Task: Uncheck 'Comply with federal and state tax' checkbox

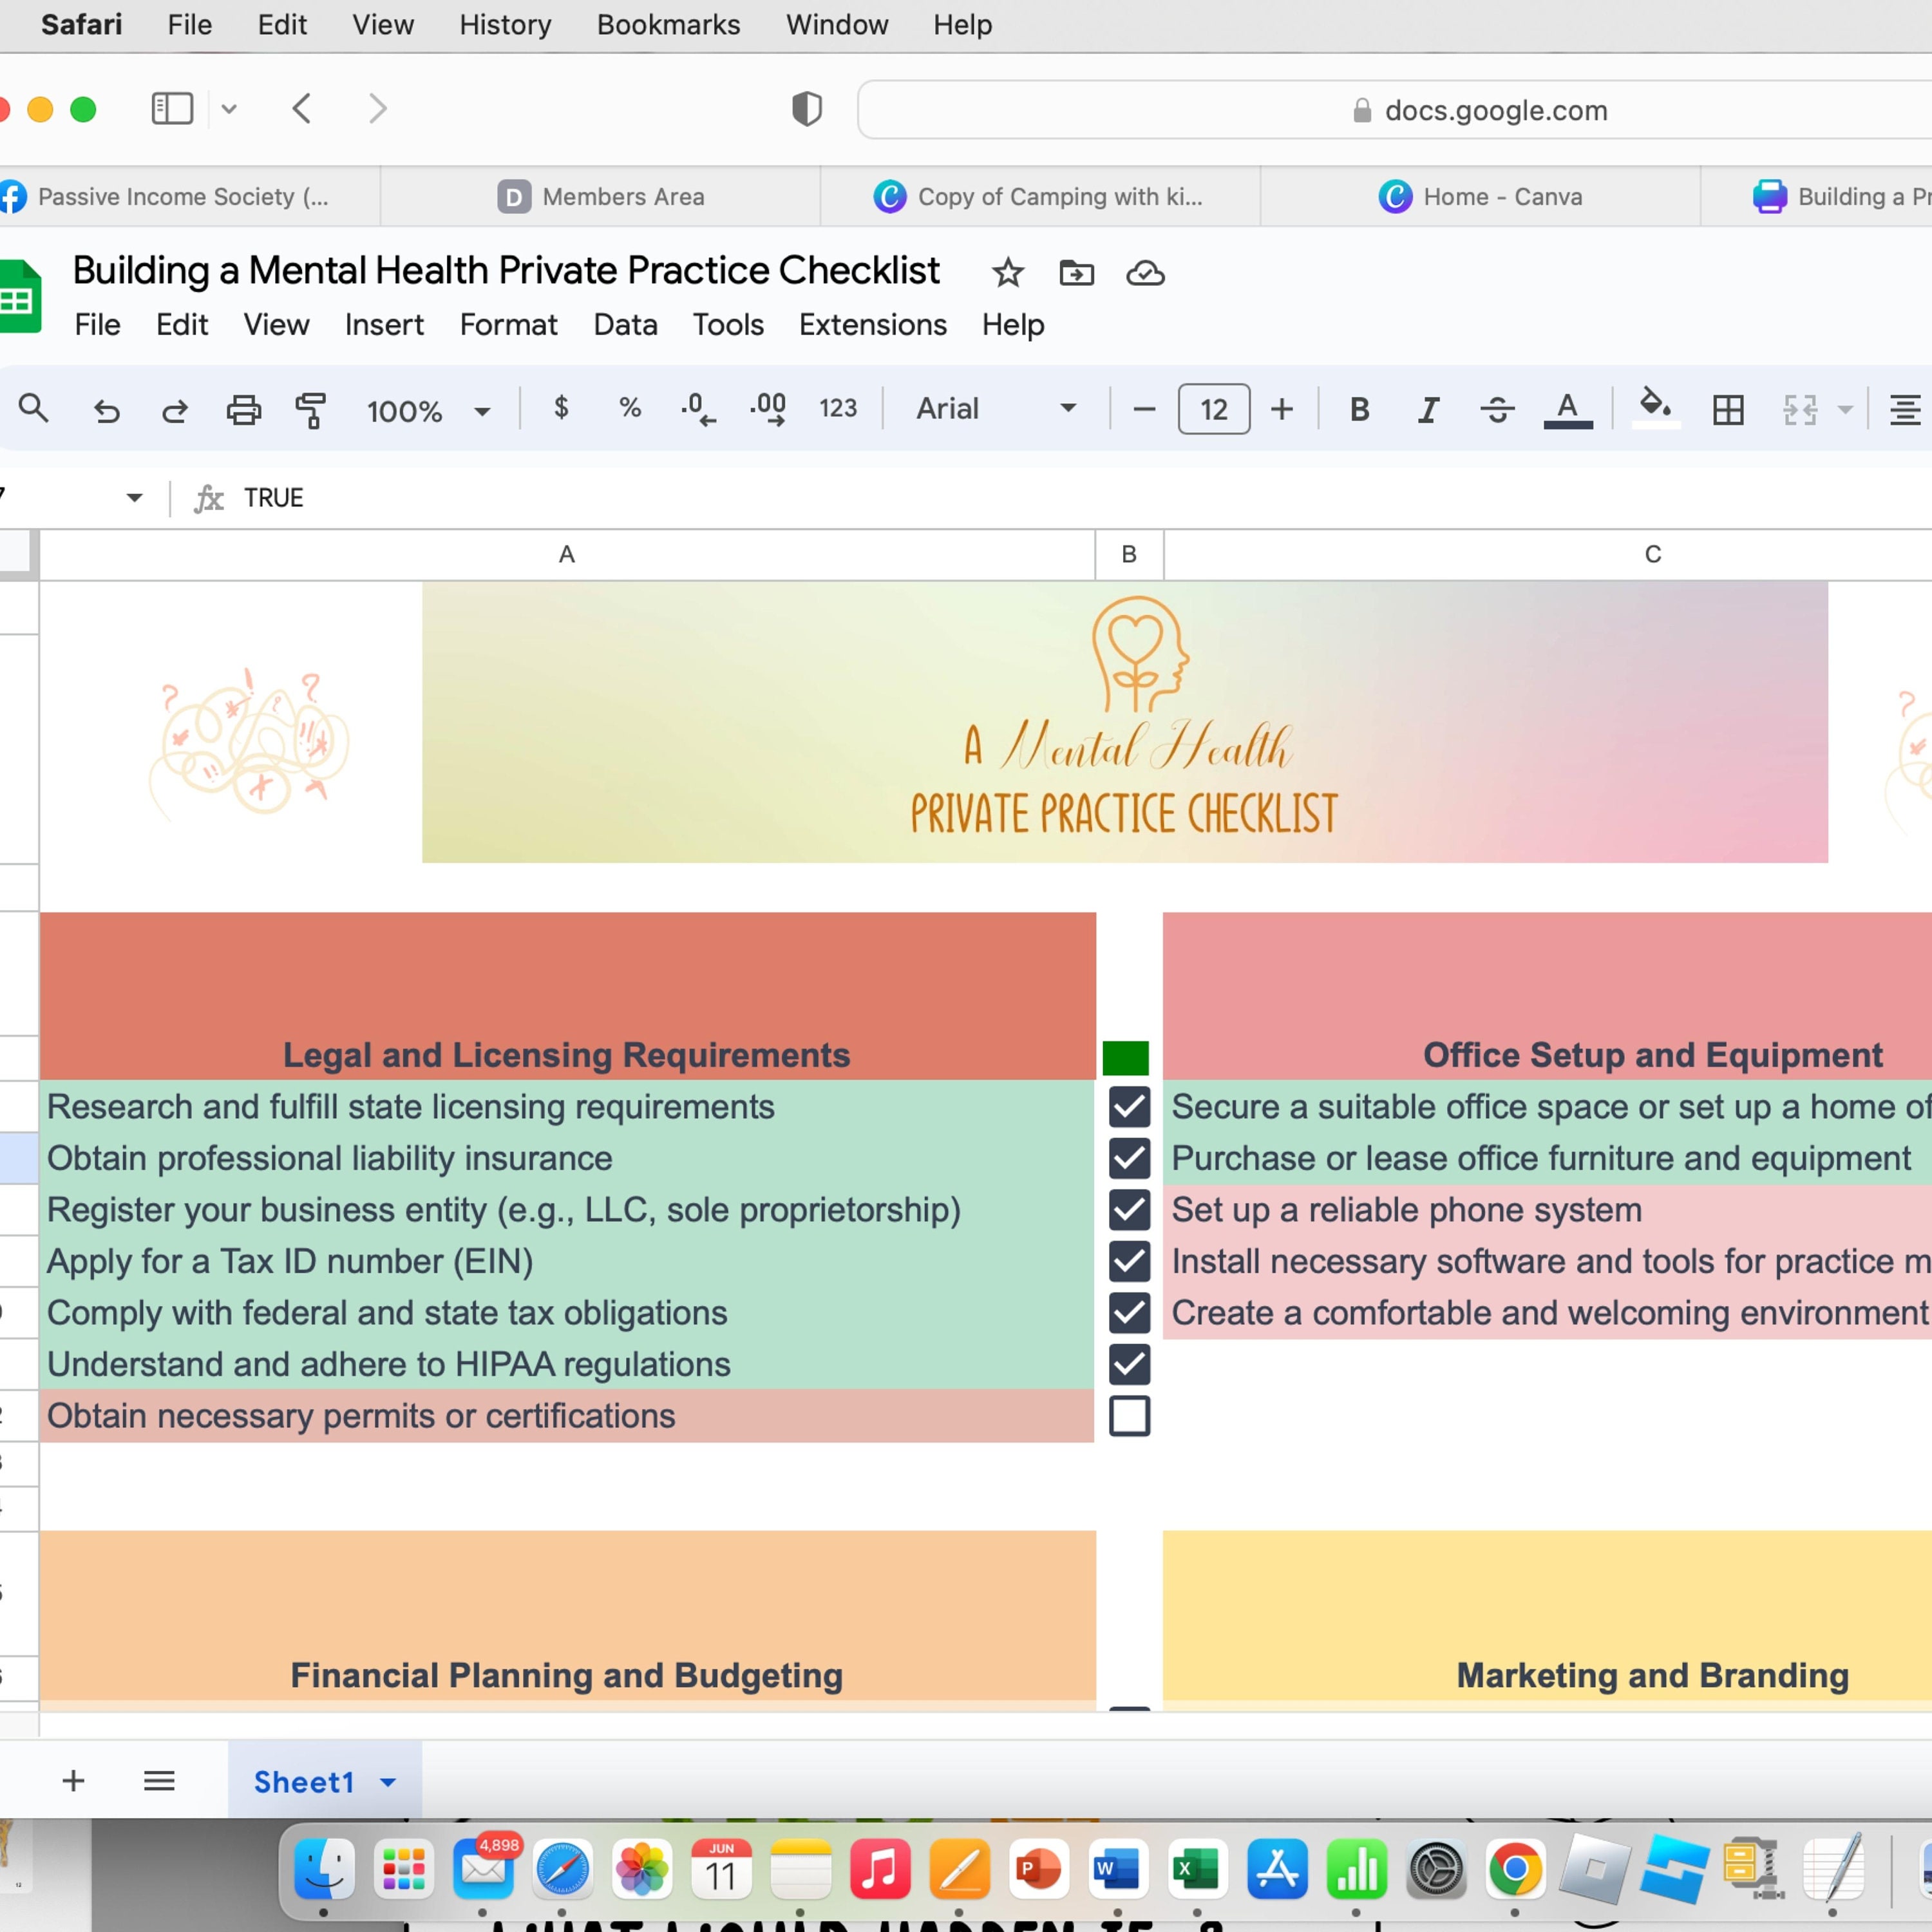Action: pyautogui.click(x=1129, y=1313)
